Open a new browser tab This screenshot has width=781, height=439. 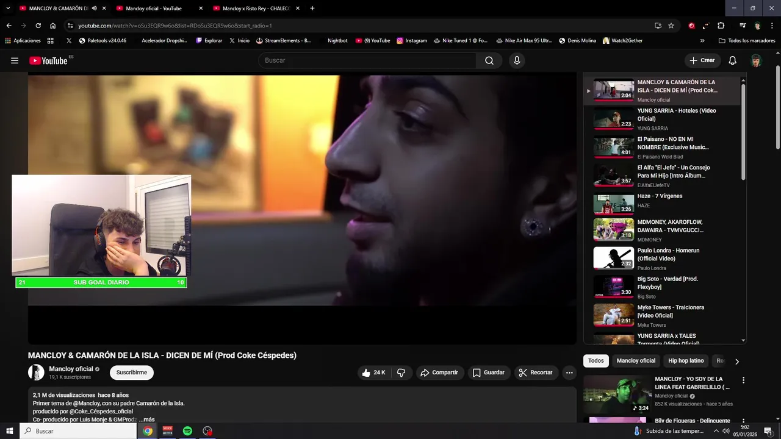(312, 9)
